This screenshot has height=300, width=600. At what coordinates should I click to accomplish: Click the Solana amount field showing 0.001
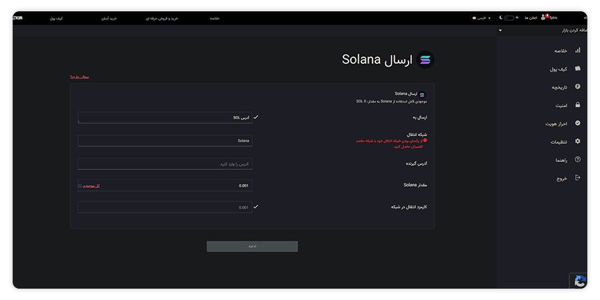(165, 185)
